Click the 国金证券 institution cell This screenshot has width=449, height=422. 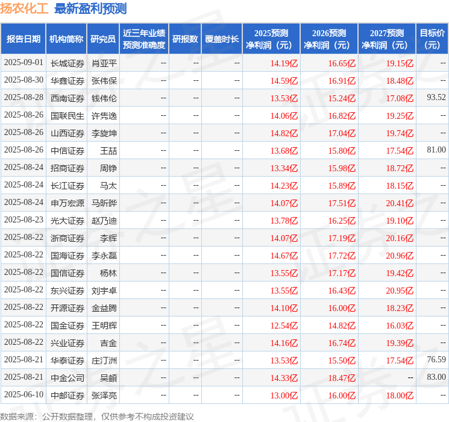coord(68,326)
